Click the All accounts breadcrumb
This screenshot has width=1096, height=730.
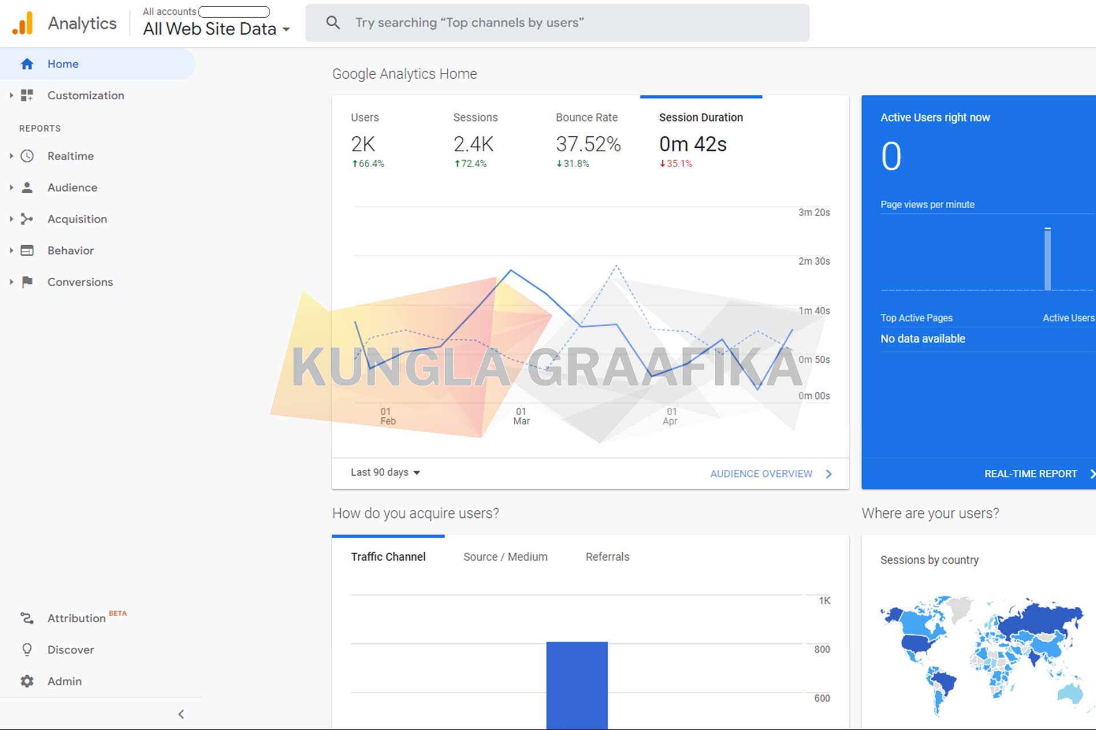[x=169, y=11]
